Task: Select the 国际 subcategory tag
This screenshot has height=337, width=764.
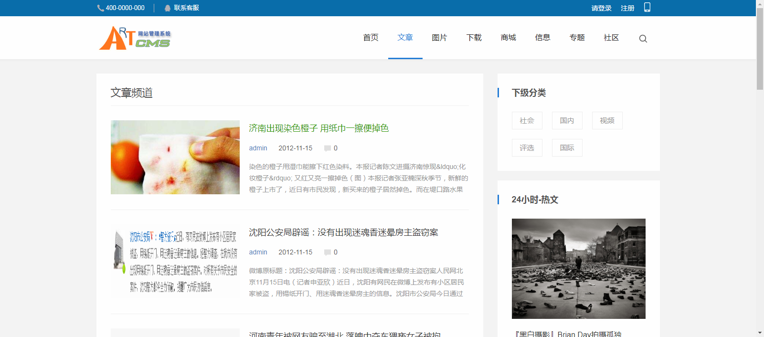Action: tap(567, 148)
